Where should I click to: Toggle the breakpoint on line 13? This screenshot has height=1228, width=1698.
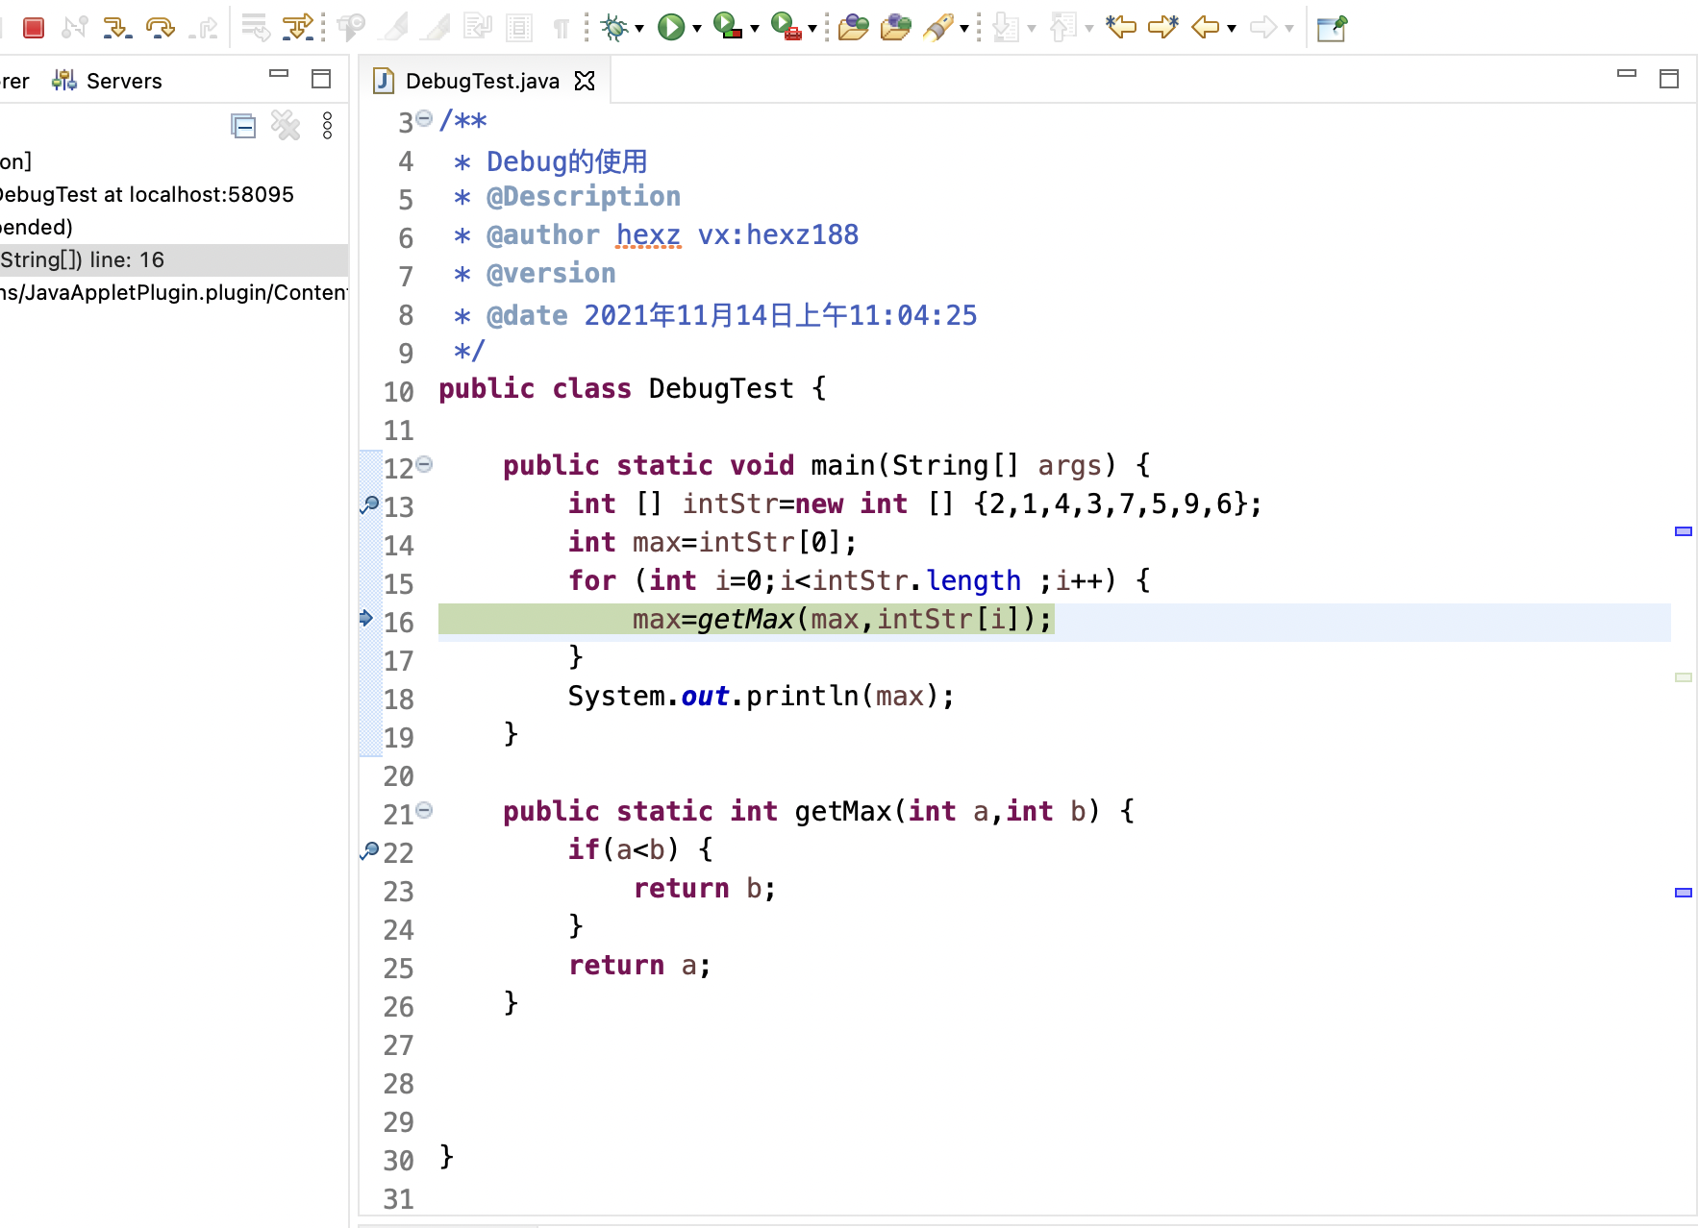pos(369,504)
